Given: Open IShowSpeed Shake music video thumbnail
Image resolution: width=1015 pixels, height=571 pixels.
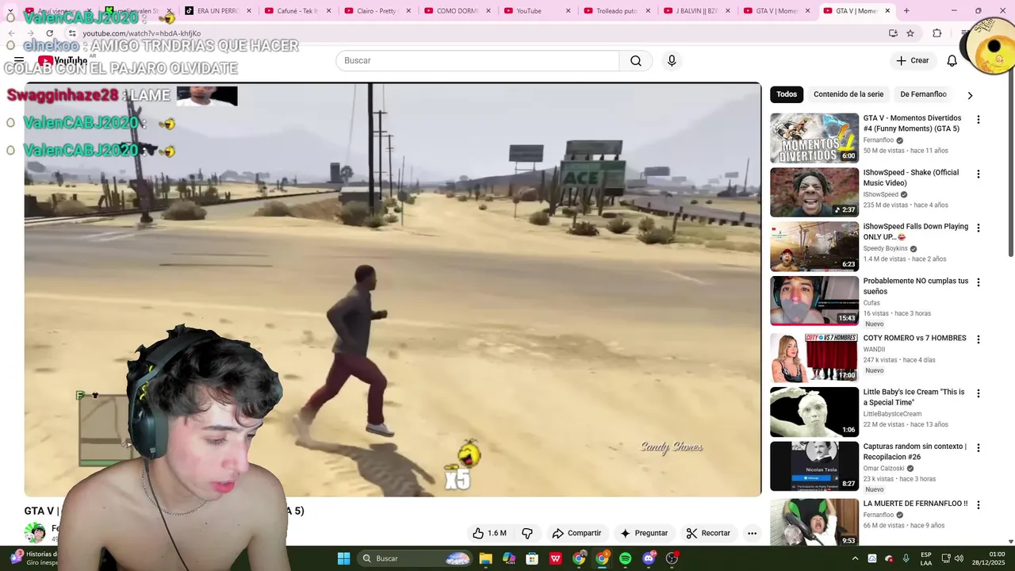Looking at the screenshot, I should [x=814, y=192].
